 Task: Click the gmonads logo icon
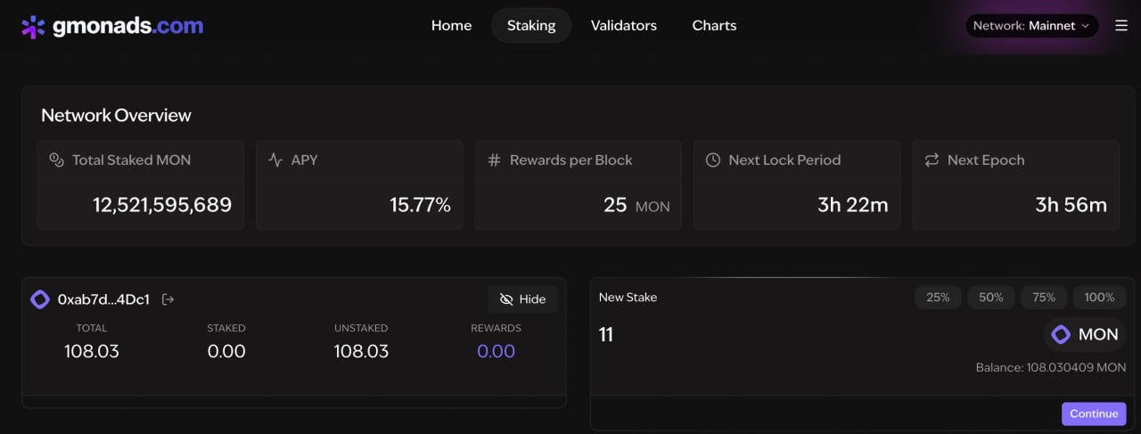click(x=33, y=27)
